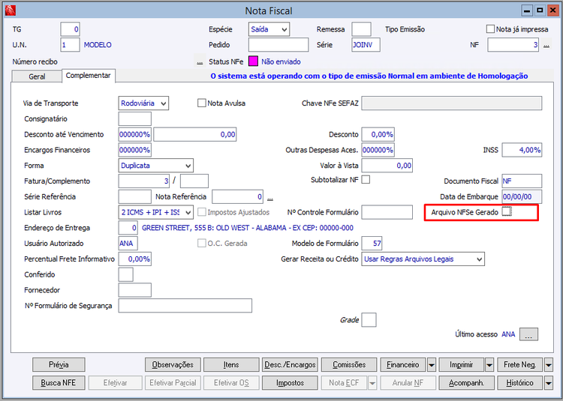The image size is (563, 401).
Task: Click the Grade input box
Action: point(369,319)
